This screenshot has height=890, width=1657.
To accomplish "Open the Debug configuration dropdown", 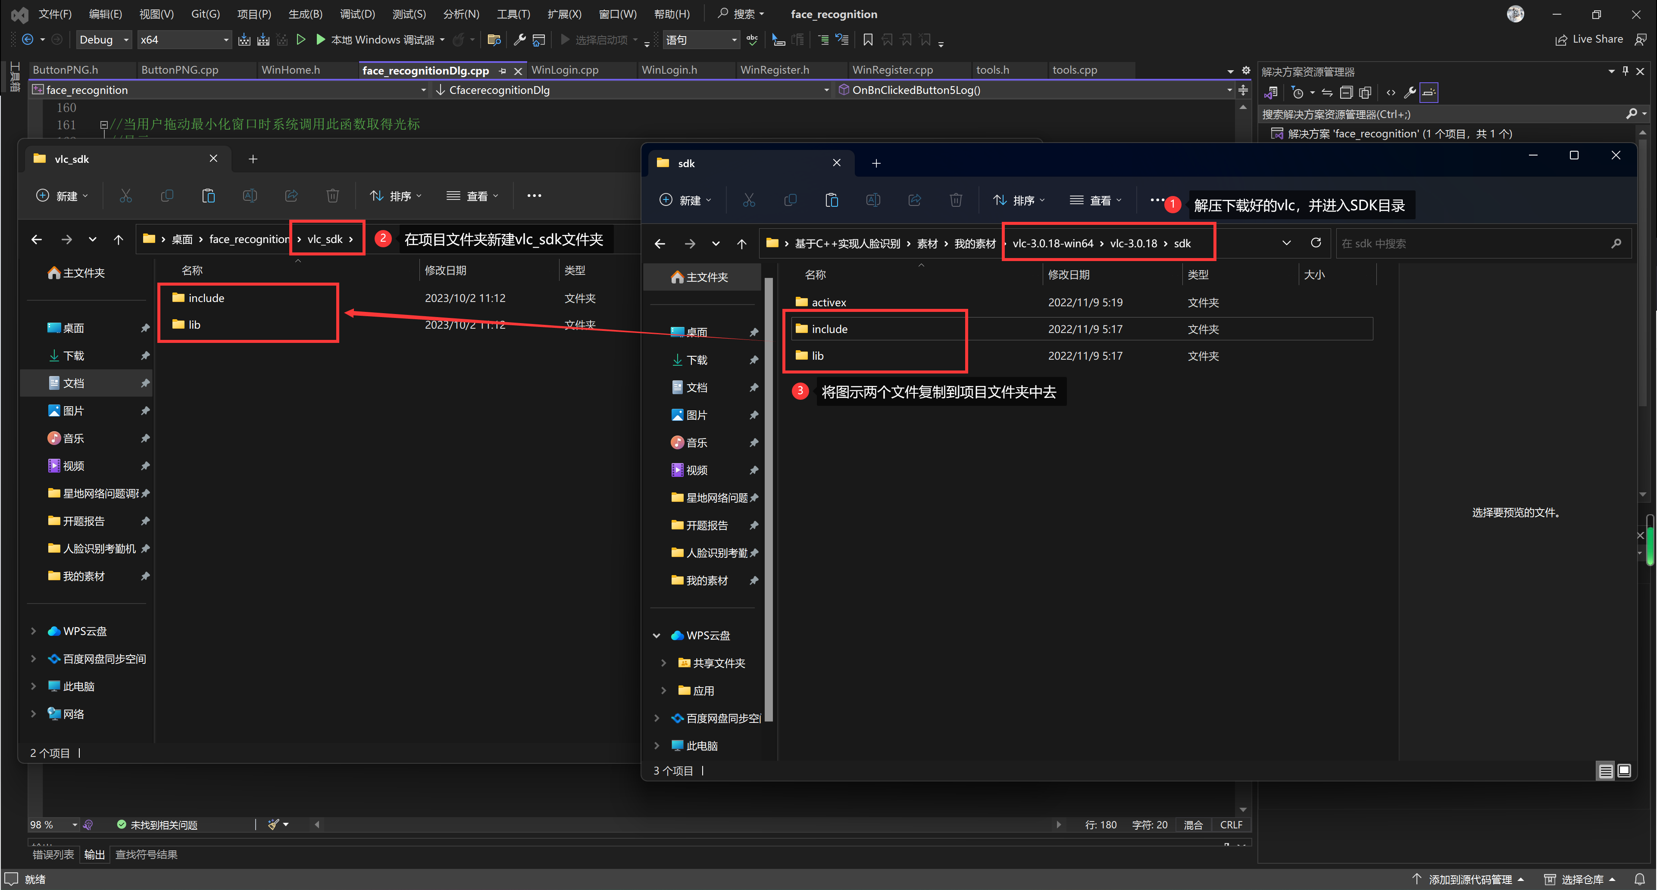I will click(103, 40).
